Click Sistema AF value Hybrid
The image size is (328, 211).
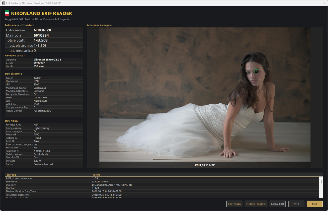[x=37, y=138]
